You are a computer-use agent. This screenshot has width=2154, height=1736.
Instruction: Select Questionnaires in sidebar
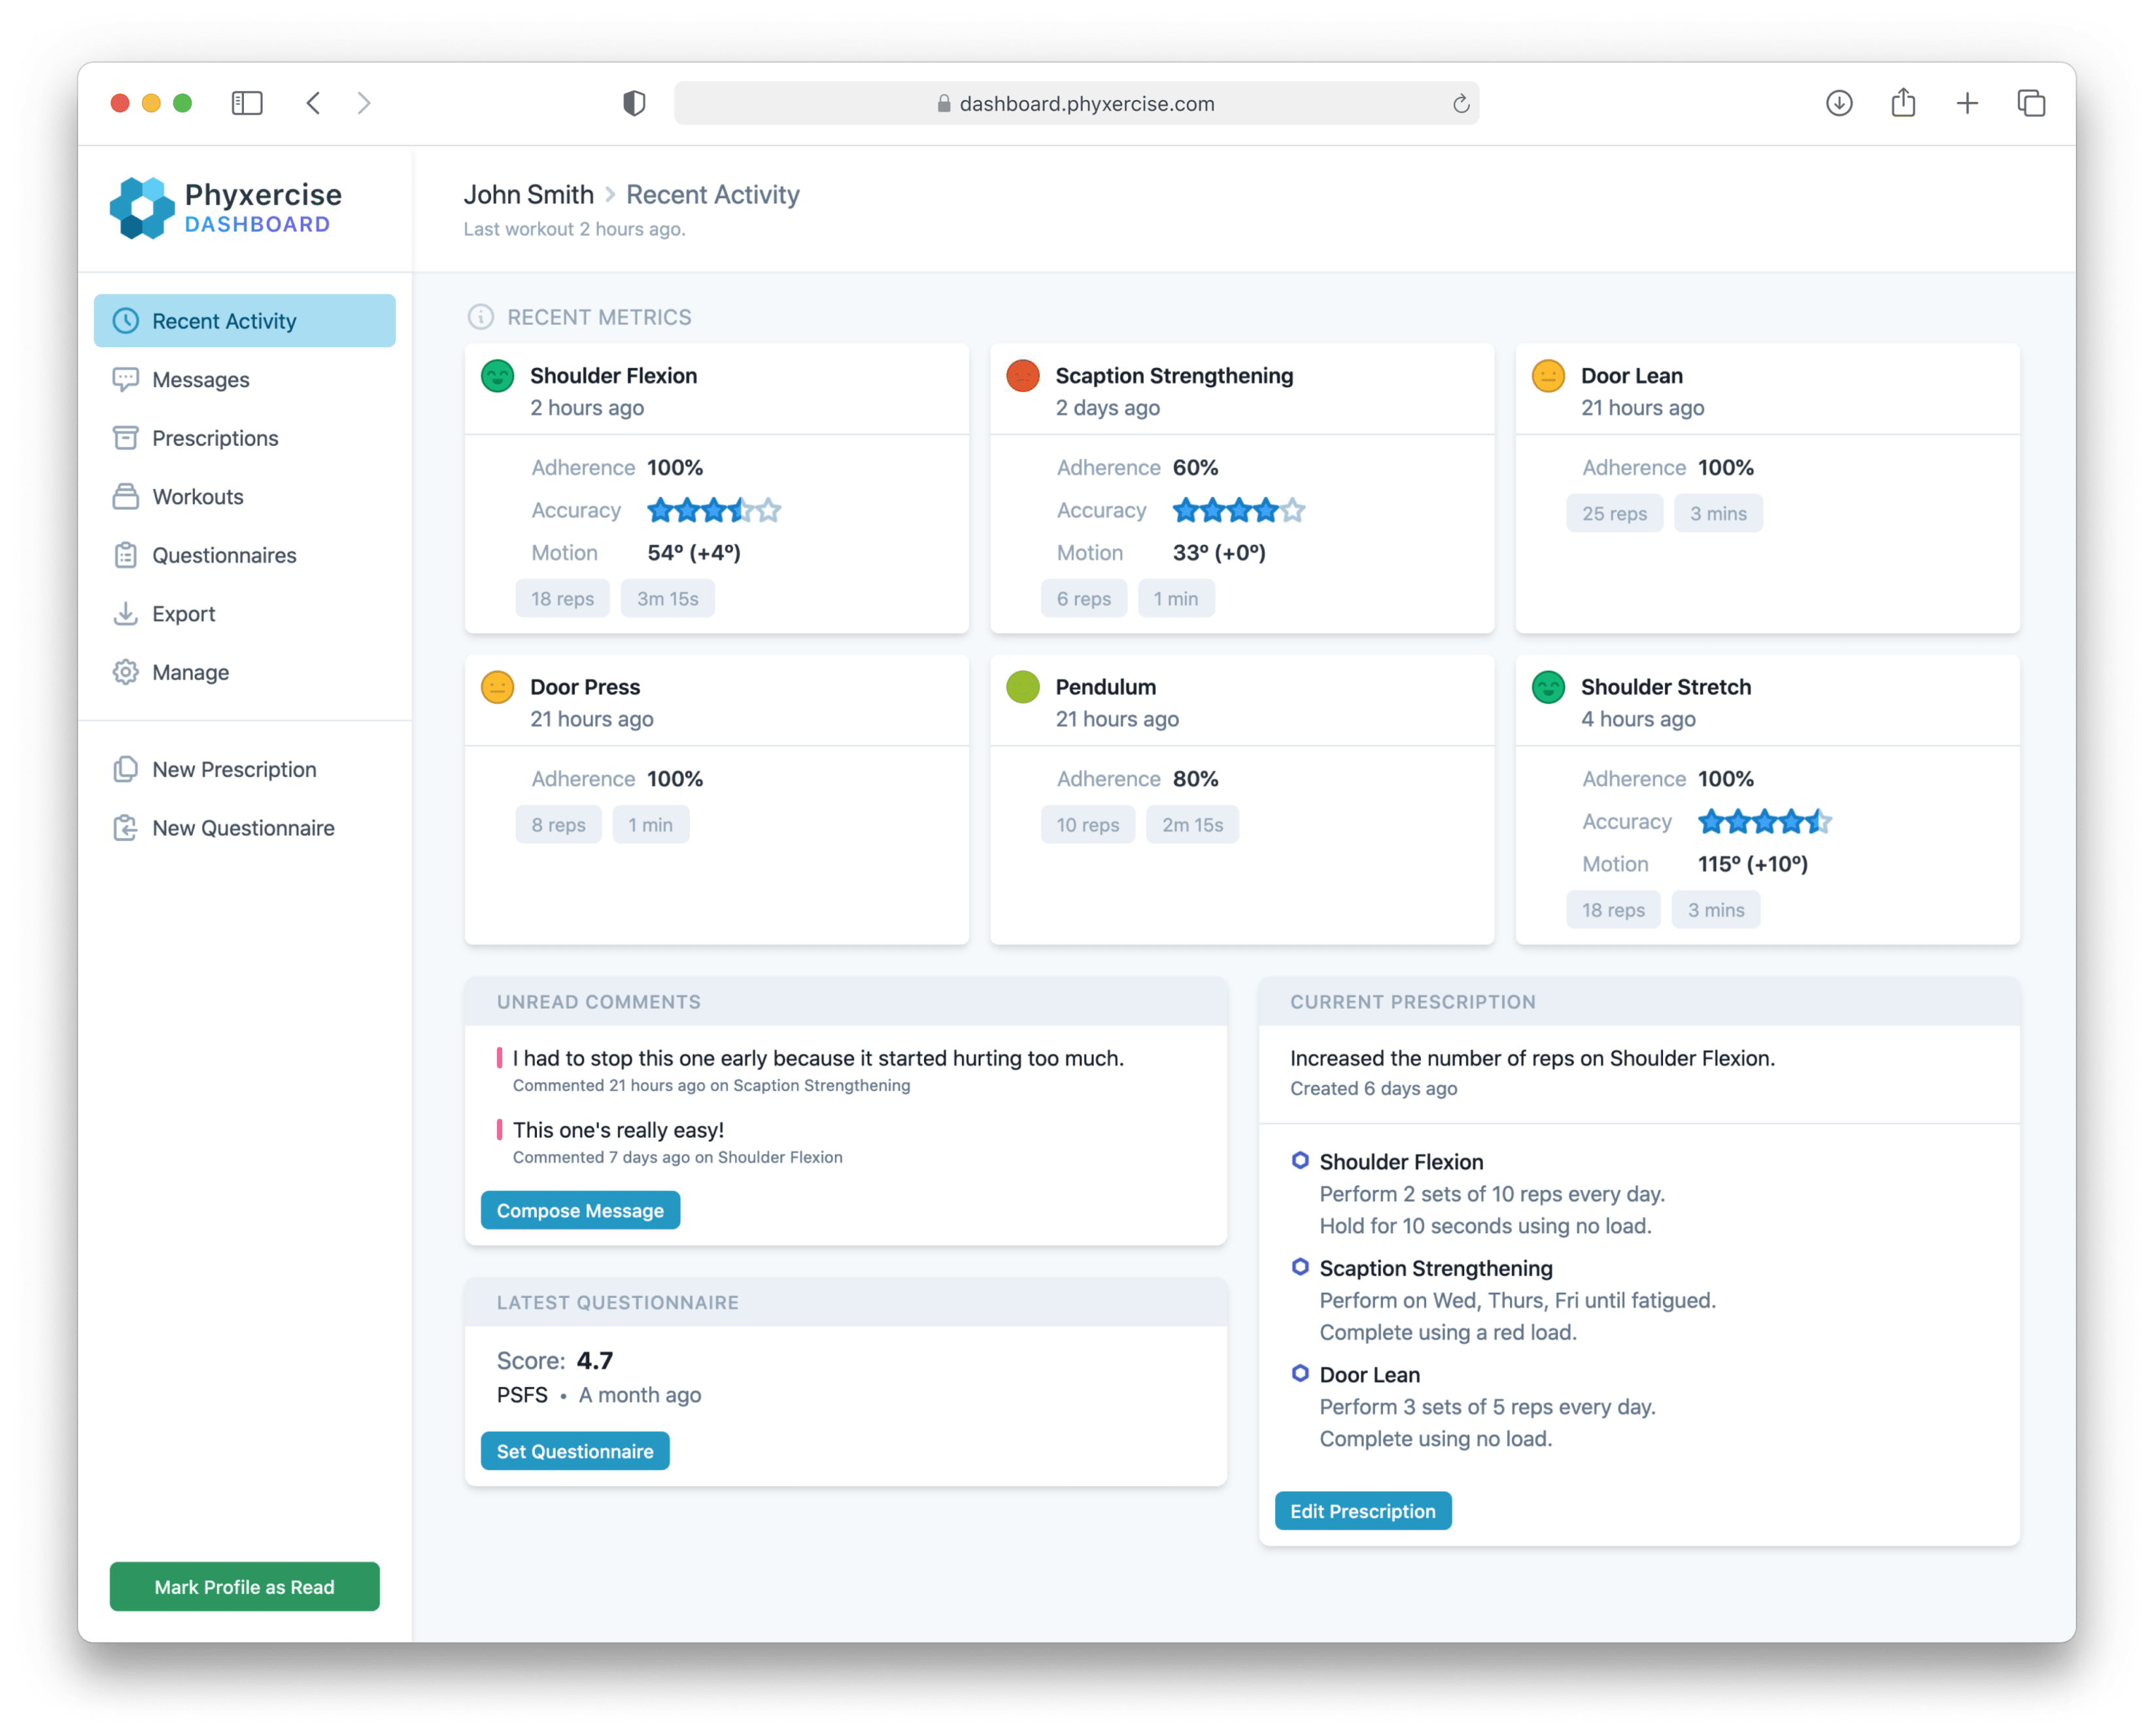[x=224, y=555]
